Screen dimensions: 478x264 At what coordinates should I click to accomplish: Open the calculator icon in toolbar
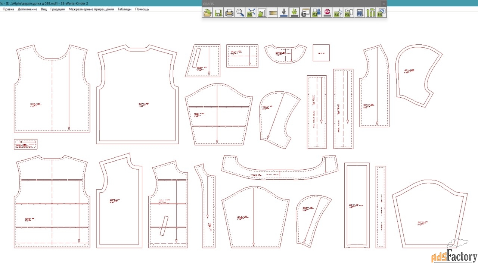(x=360, y=13)
